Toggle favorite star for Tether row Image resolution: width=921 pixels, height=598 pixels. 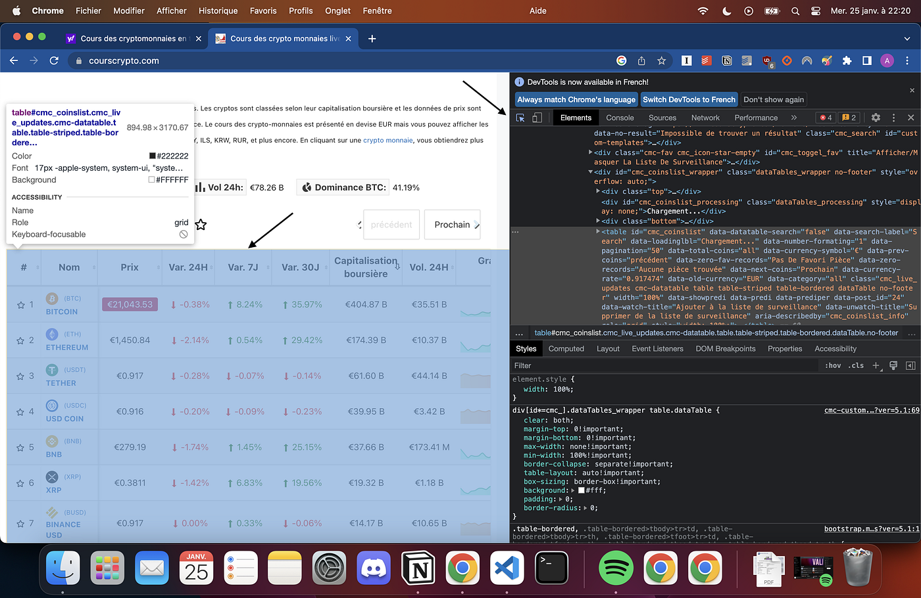(20, 376)
